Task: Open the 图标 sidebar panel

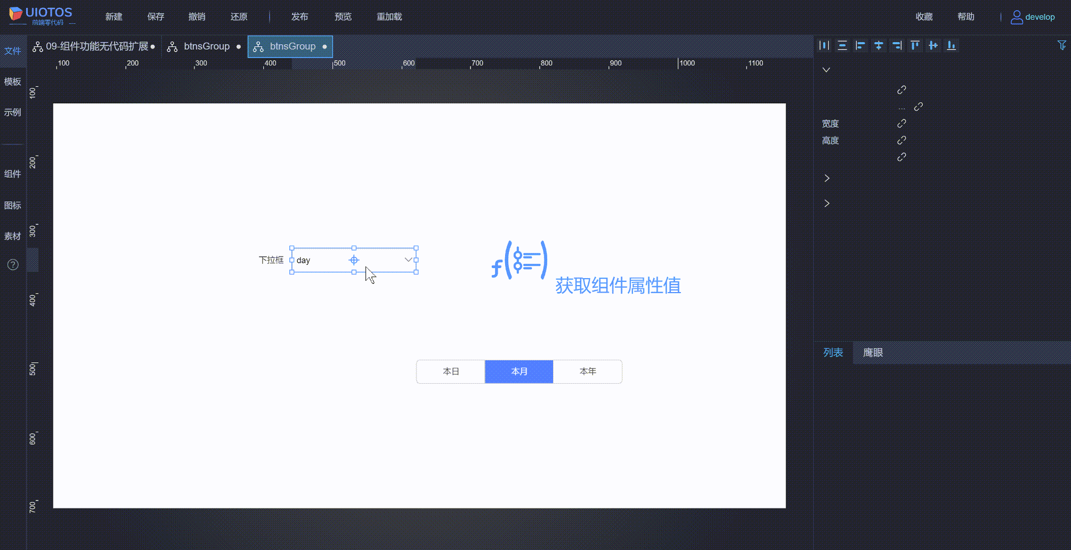Action: (x=13, y=205)
